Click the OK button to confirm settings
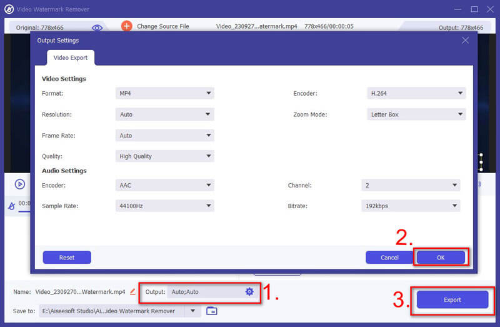 click(441, 258)
